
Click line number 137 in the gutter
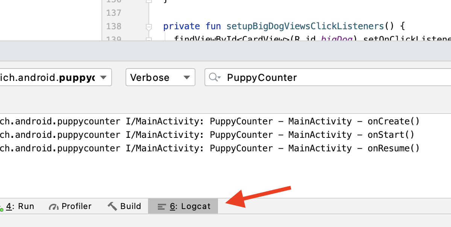coord(114,13)
